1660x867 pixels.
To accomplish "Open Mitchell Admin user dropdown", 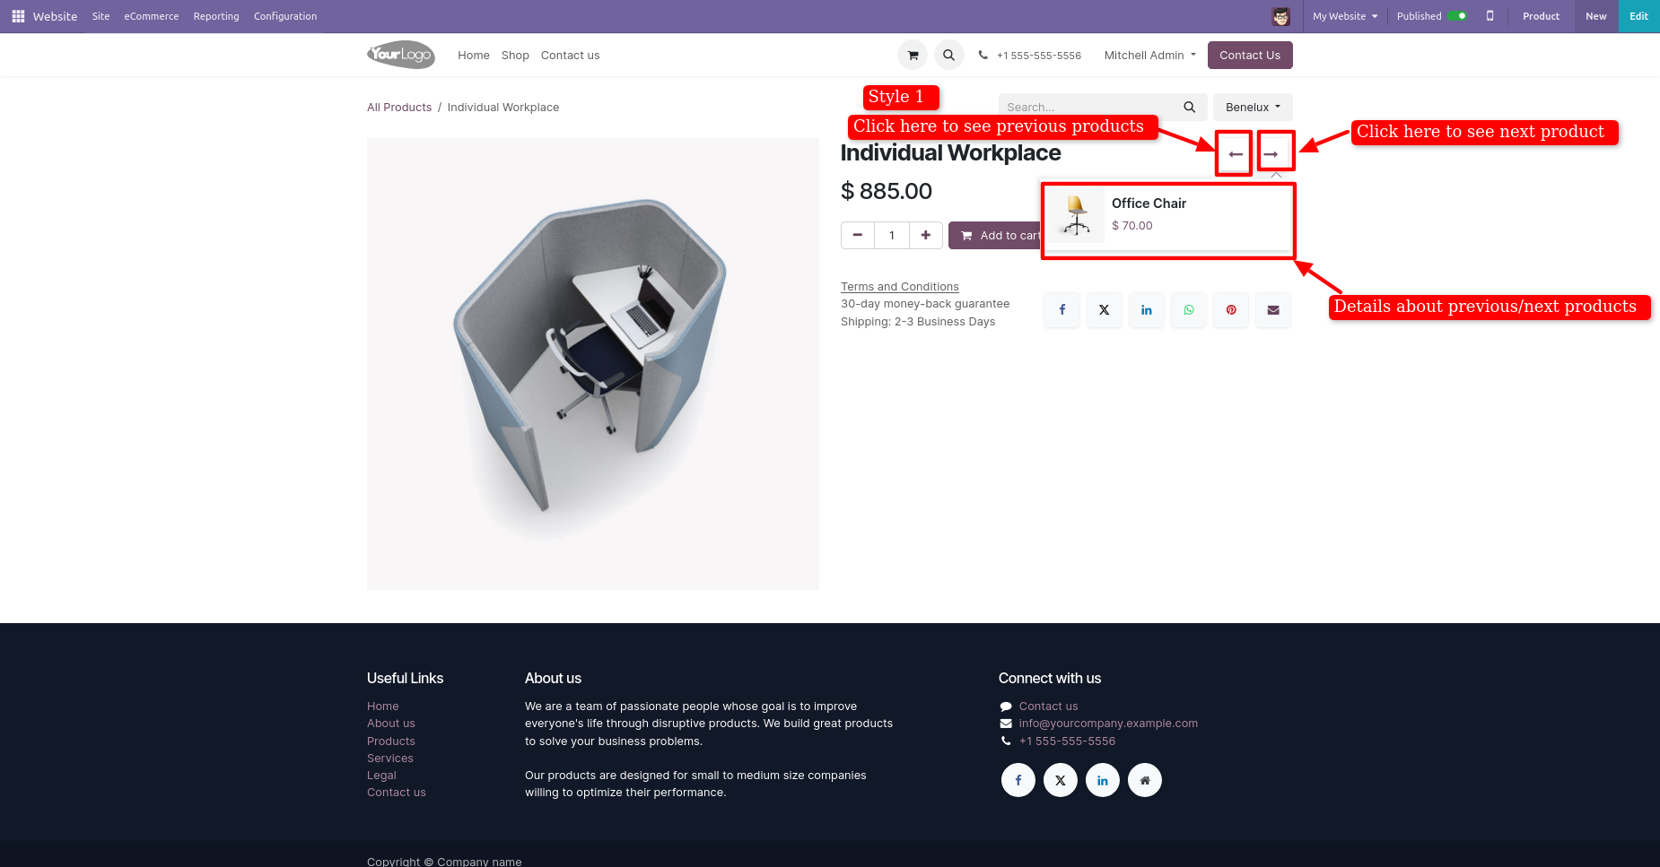I will click(x=1149, y=55).
